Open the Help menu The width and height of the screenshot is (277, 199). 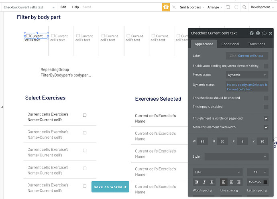[75, 7]
